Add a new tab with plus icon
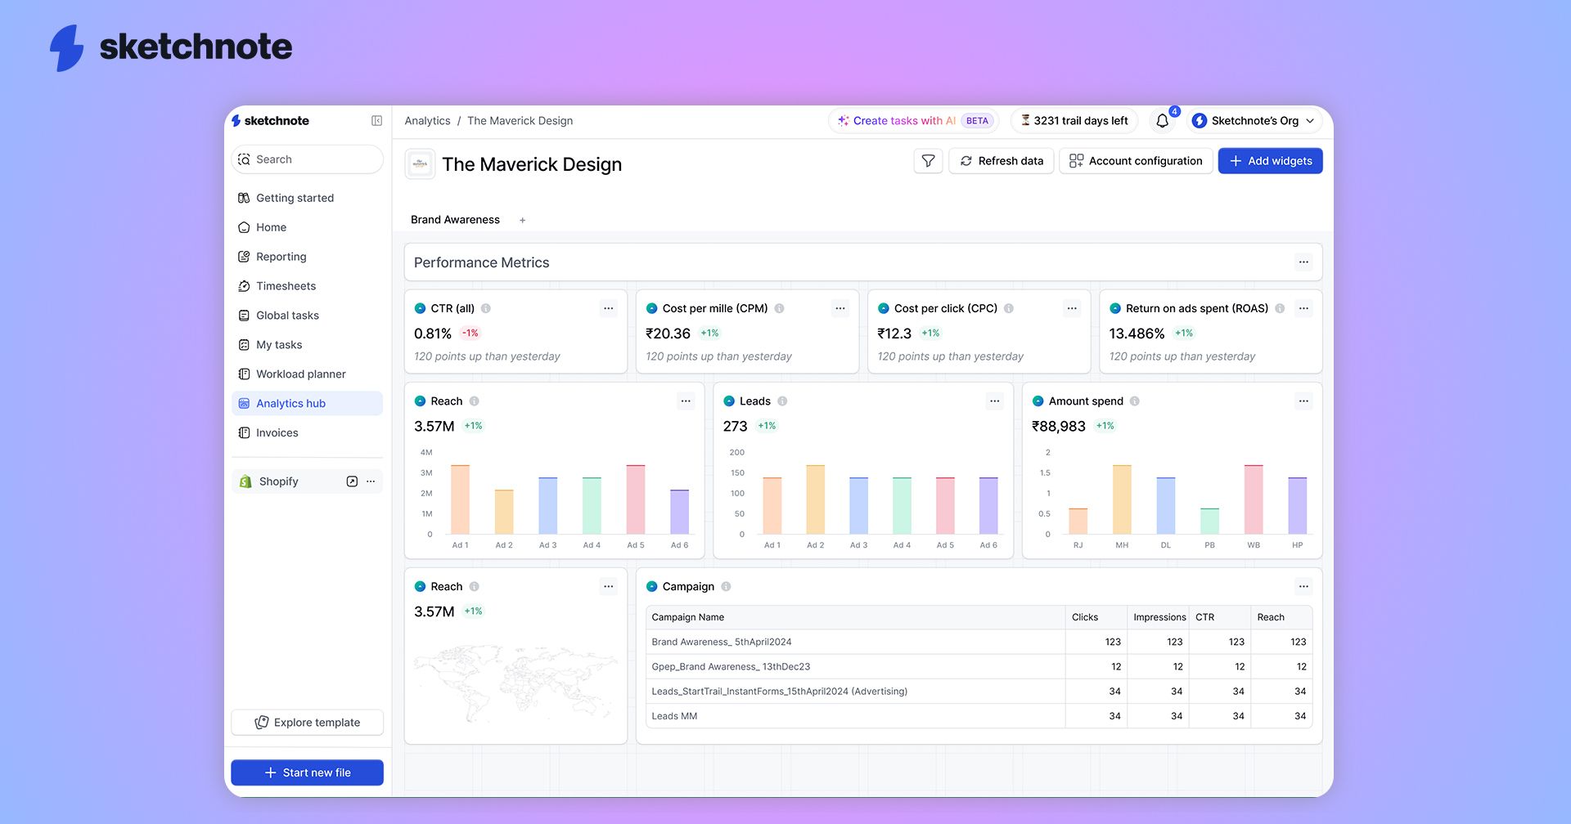The width and height of the screenshot is (1571, 824). click(522, 220)
